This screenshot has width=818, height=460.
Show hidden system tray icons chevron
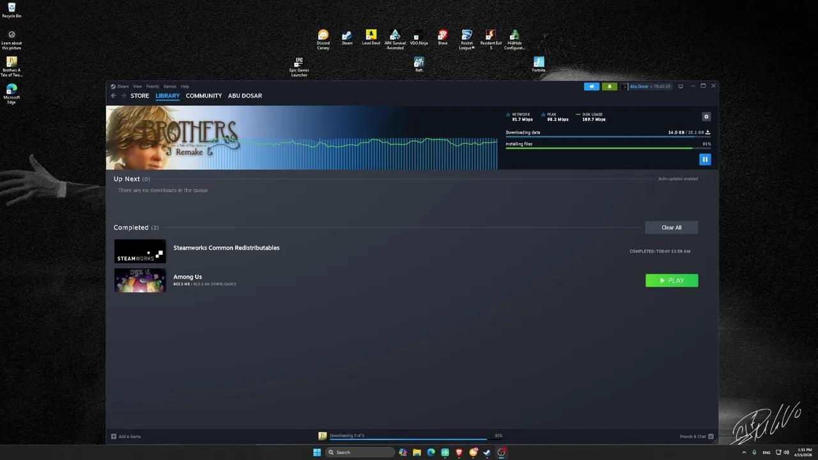click(744, 452)
